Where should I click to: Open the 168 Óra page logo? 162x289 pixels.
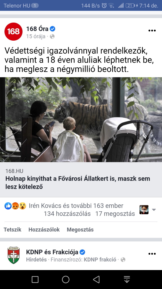pyautogui.click(x=13, y=32)
